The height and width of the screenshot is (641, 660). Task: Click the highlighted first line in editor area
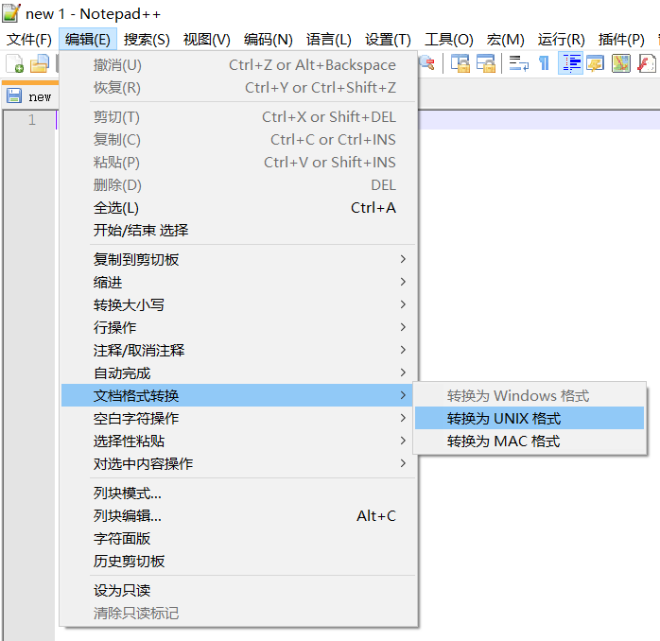coord(539,120)
